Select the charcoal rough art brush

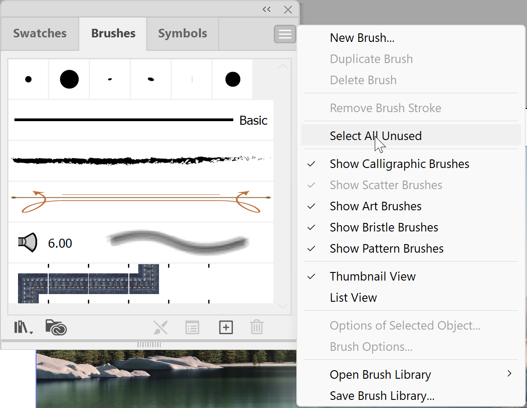pyautogui.click(x=141, y=161)
